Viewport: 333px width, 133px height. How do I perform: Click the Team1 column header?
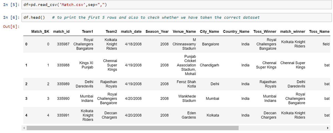click(88, 32)
